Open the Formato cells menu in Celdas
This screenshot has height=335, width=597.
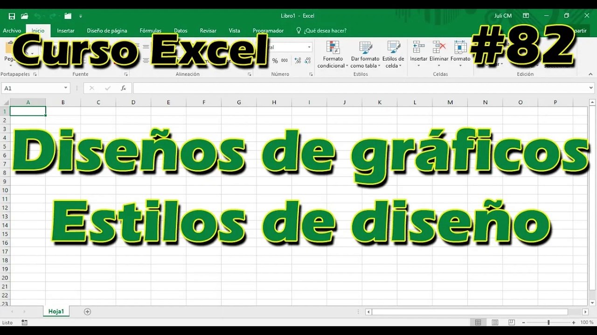[x=460, y=54]
